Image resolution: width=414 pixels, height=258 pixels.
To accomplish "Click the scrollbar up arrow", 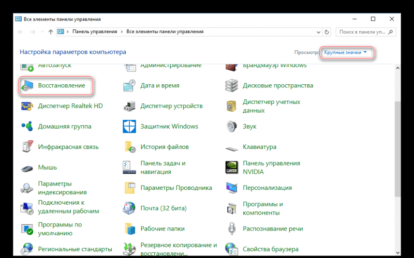I will point(397,68).
